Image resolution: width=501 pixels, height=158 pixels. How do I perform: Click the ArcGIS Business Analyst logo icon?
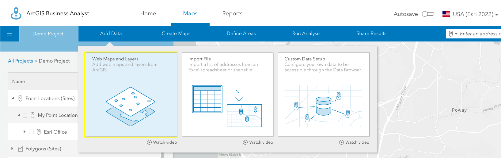[16, 13]
